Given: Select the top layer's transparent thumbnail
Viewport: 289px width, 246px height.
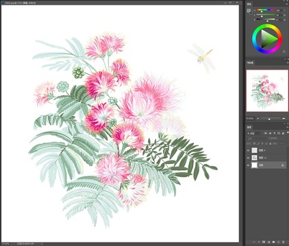Looking at the screenshot, I should point(254,150).
